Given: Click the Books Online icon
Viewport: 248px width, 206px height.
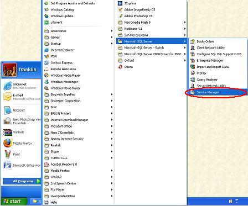Looking at the screenshot, I should coord(193,41).
